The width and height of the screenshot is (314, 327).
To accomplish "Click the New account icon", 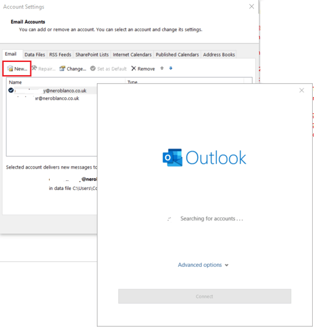I will [10, 69].
